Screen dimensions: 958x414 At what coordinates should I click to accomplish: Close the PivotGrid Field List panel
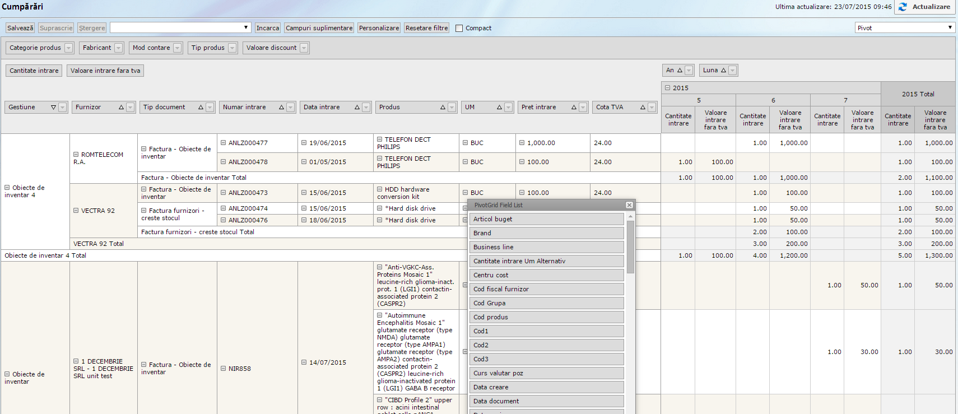629,205
